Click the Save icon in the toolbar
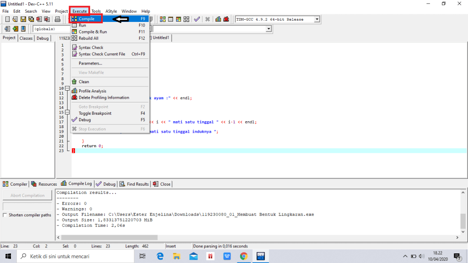The height and width of the screenshot is (263, 468). (23, 19)
